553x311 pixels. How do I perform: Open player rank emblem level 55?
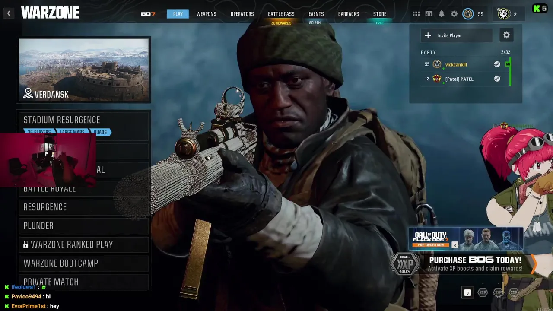click(468, 14)
